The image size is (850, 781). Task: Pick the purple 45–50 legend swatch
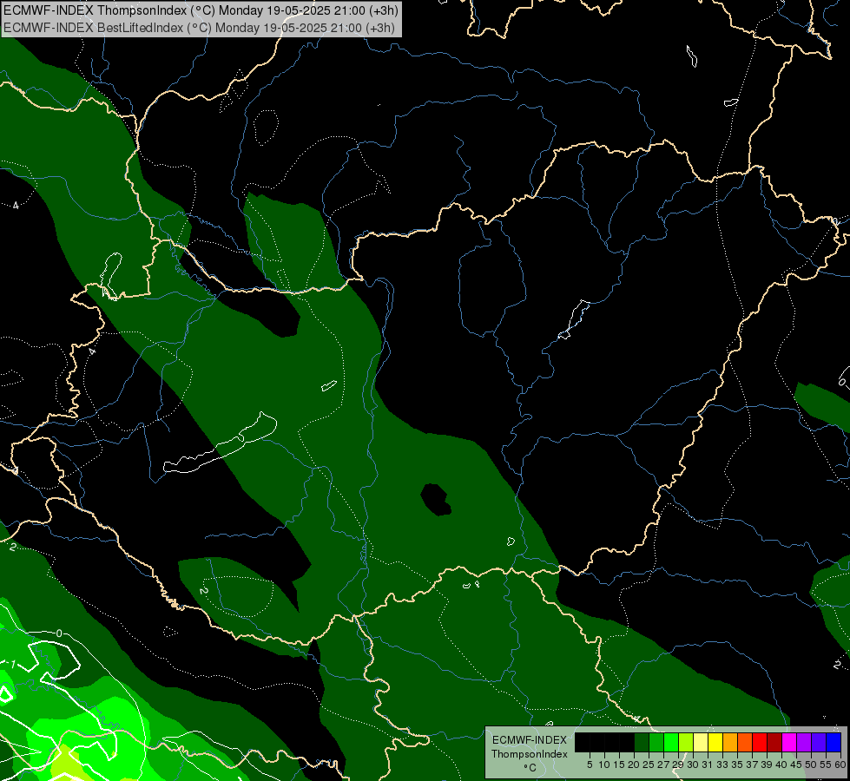(804, 742)
